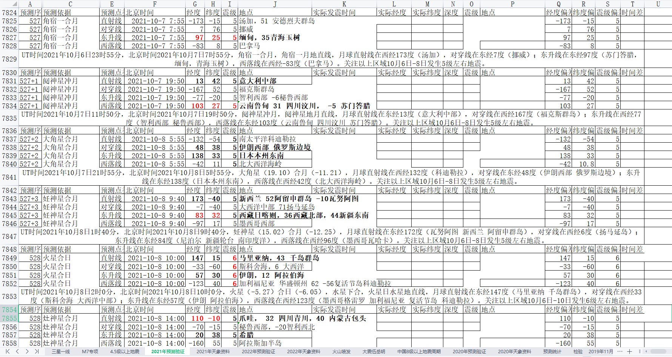The image size is (672, 357).
Task: Click merged note starting UT时间2021年10月6日23时55分
Action: pos(331,59)
